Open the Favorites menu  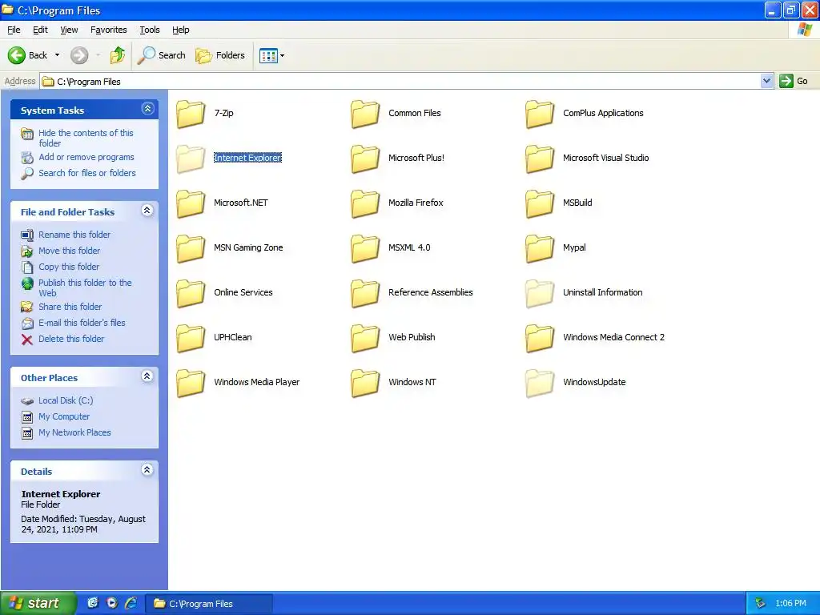click(108, 30)
